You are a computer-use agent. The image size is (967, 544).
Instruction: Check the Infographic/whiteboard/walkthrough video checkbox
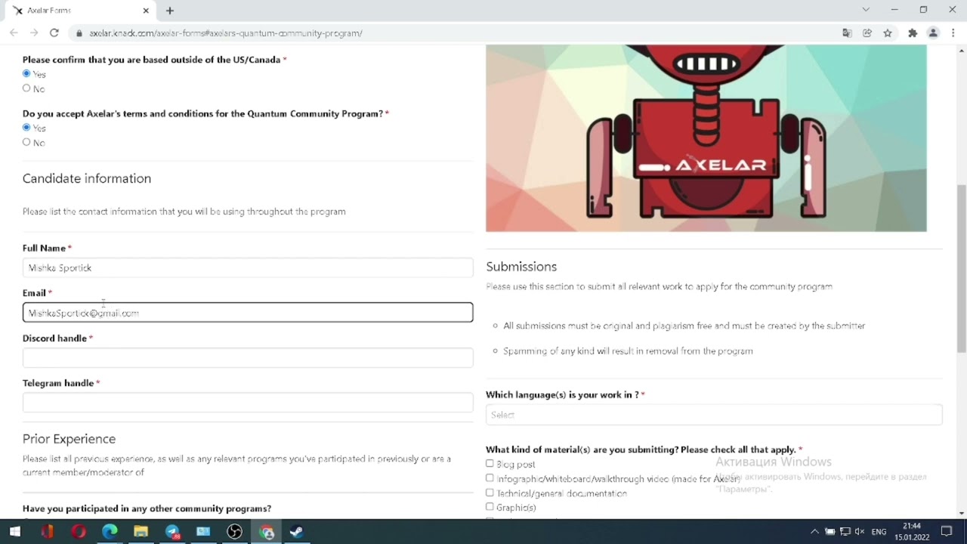(x=490, y=478)
